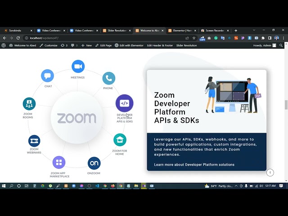Click the developer illustration image
Image resolution: width=288 pixels, height=216 pixels.
coord(233,94)
